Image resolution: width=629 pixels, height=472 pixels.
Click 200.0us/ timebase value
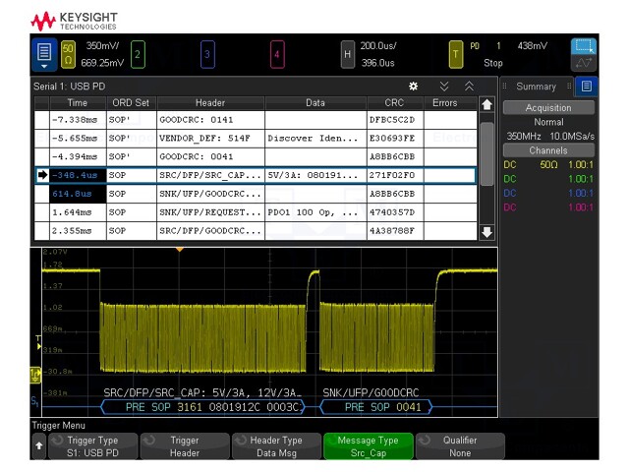(x=377, y=46)
